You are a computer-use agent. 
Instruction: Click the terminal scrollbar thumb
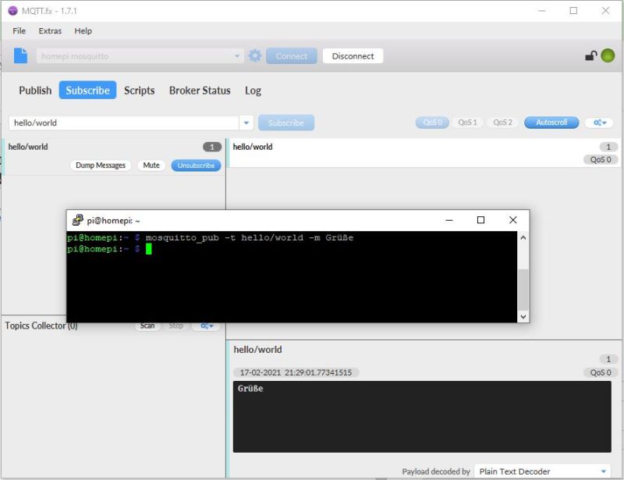click(523, 290)
